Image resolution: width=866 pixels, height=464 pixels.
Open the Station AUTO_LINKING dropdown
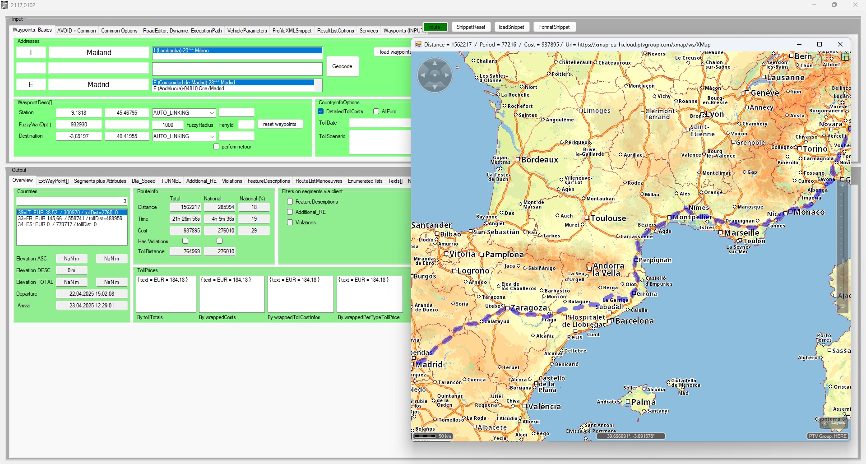point(212,113)
